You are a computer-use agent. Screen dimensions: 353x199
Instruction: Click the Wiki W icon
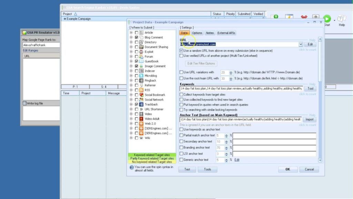click(x=141, y=138)
